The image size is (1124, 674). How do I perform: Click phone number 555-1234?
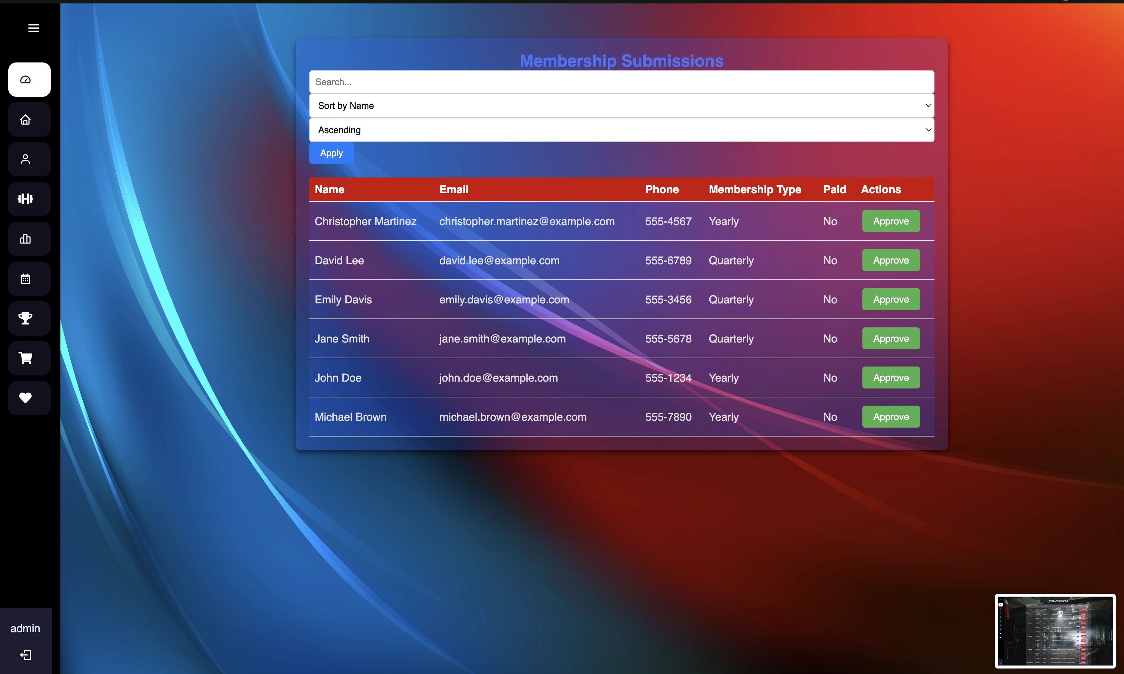pos(668,377)
